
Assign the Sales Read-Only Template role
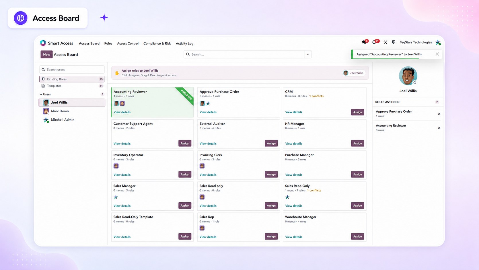[x=185, y=236]
